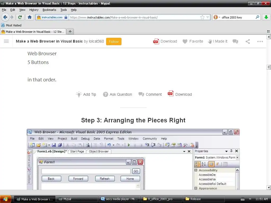Viewport: 271px width, 203px height.
Task: Bookmark this page with the star
Action: click(x=202, y=17)
